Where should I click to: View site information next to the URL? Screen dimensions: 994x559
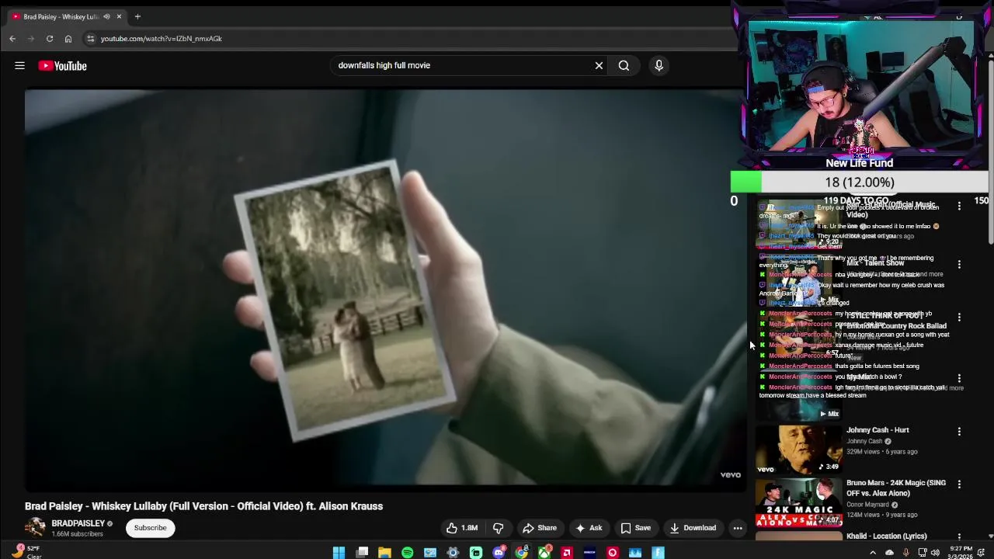click(90, 39)
